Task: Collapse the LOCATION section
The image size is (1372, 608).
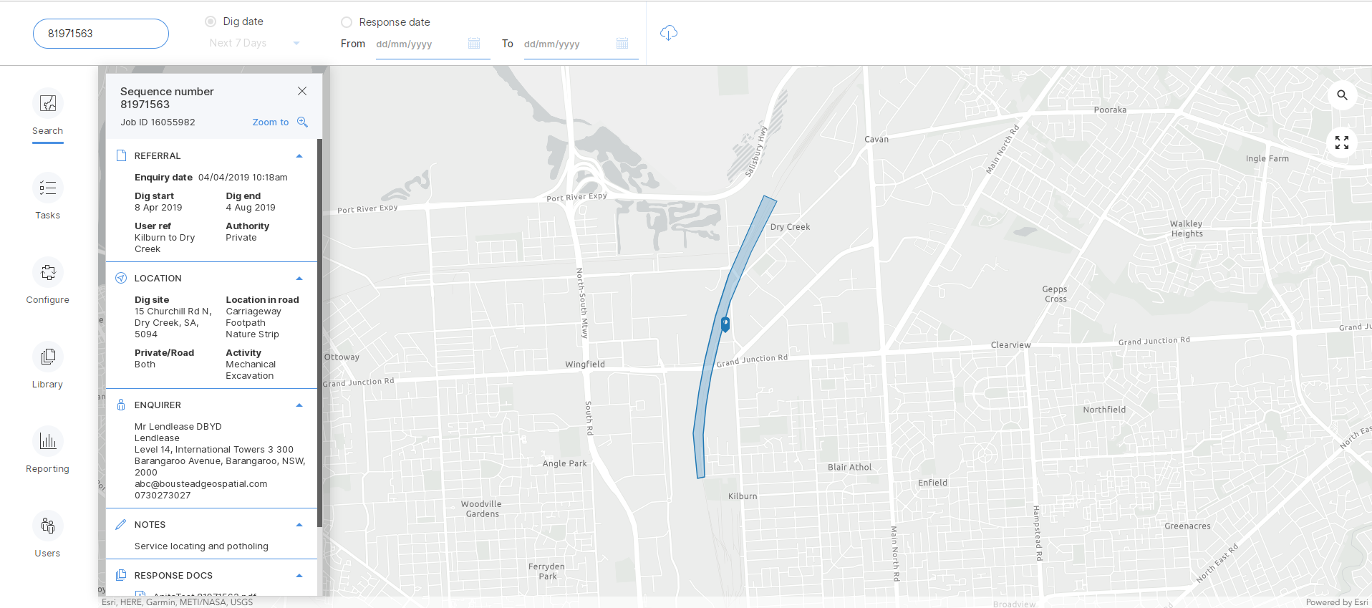Action: (x=299, y=279)
